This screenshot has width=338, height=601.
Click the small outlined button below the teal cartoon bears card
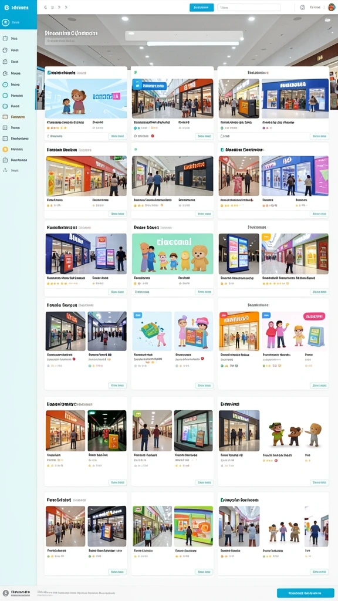click(x=204, y=292)
